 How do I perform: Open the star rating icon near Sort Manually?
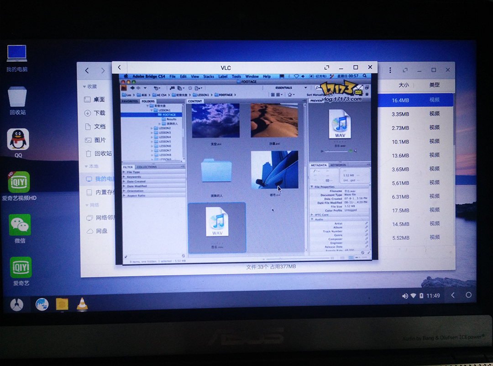coord(290,94)
